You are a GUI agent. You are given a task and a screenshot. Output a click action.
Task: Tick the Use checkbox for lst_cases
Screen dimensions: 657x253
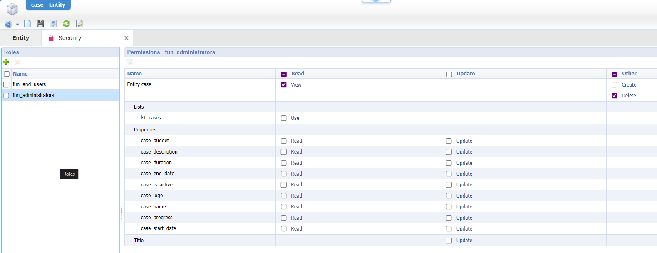point(284,118)
